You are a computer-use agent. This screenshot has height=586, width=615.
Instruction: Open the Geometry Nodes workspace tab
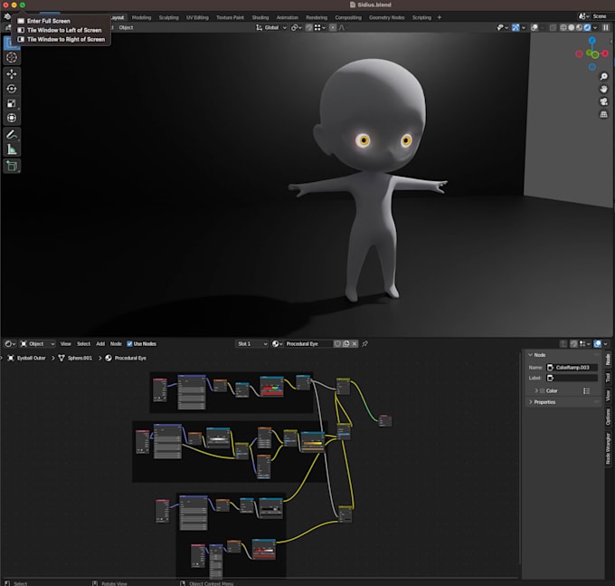point(386,17)
